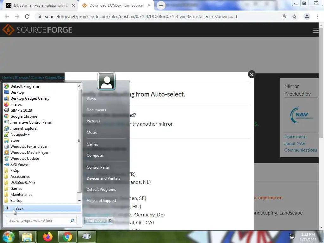This screenshot has height=243, width=324.
Task: Launch Windows Fax and Scan icon
Action: click(x=6, y=146)
